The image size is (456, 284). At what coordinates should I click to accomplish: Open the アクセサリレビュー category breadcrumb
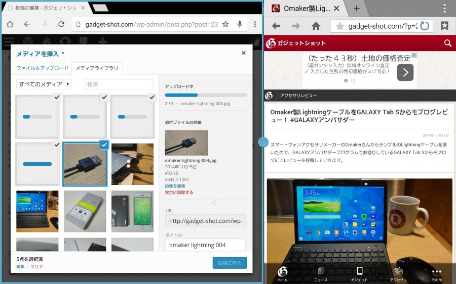point(298,96)
